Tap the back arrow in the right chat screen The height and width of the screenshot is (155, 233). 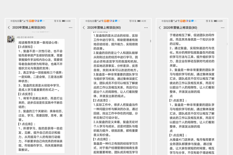point(159,28)
